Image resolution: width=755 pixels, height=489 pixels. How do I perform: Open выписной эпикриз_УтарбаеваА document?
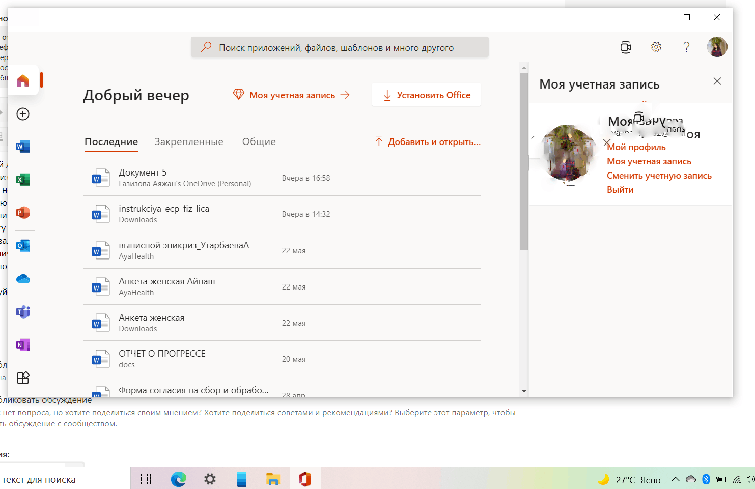(282, 250)
